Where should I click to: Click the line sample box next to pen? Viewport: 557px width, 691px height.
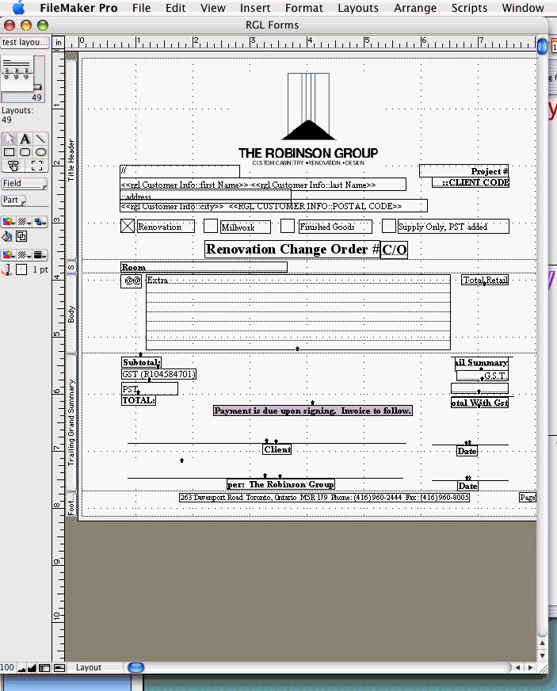click(21, 269)
